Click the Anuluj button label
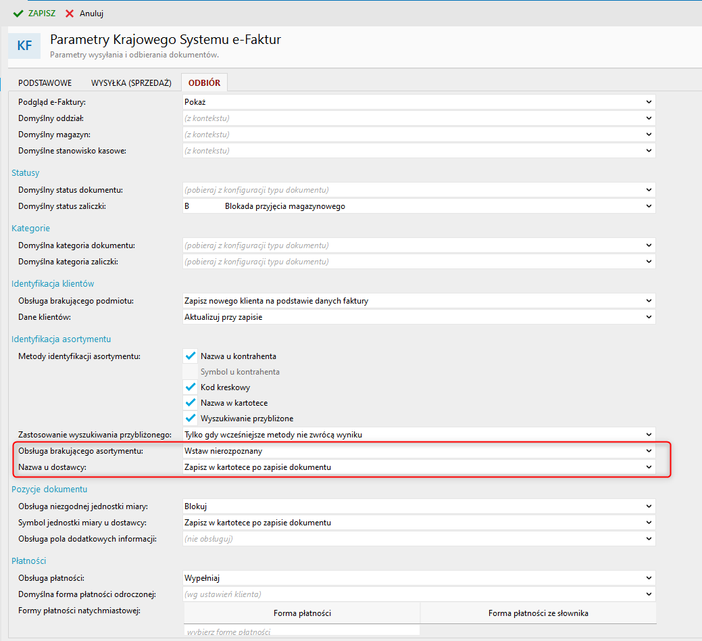This screenshot has width=702, height=641. pos(91,14)
